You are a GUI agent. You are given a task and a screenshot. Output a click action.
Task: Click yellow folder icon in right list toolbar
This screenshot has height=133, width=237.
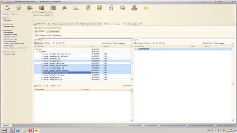point(164,43)
